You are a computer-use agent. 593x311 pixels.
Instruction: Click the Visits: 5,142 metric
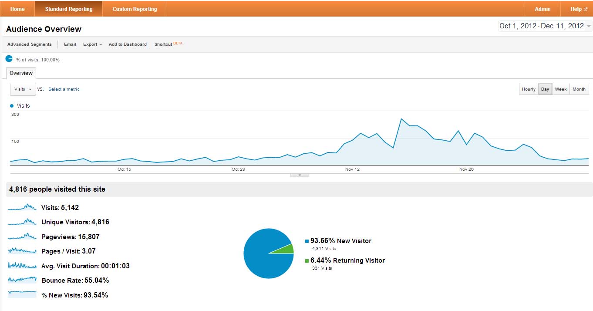[x=60, y=208]
